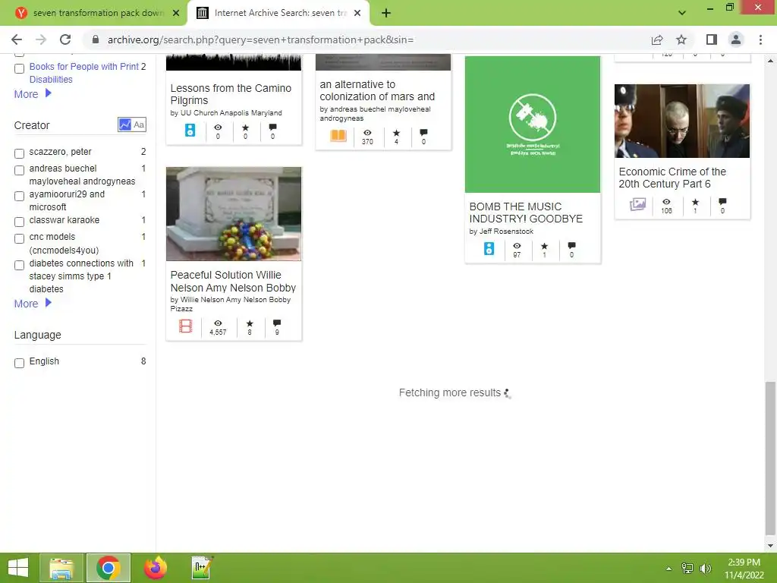
Task: View site security lock information
Action: (96, 39)
